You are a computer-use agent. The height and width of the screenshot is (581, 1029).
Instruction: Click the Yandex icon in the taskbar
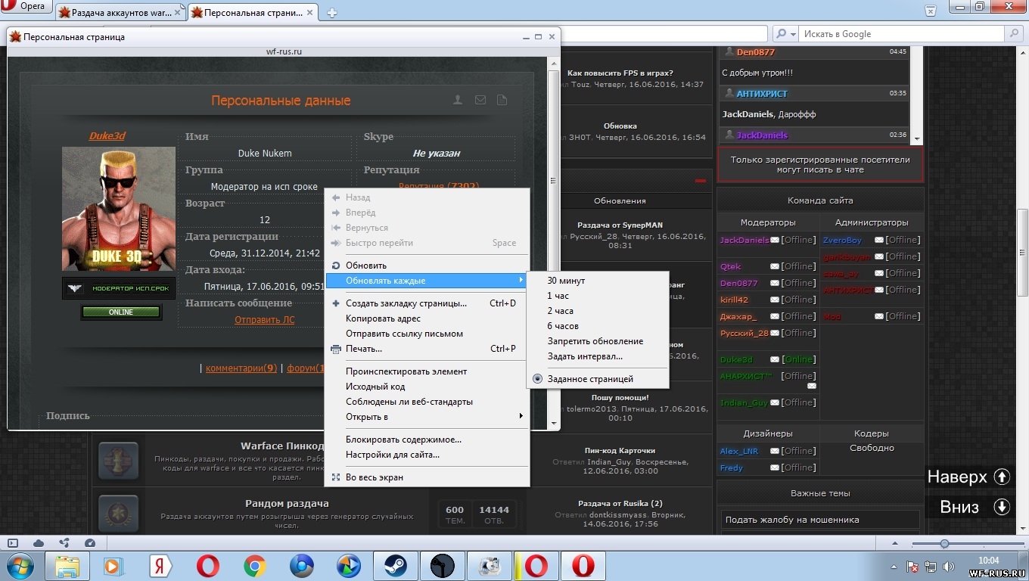[160, 565]
